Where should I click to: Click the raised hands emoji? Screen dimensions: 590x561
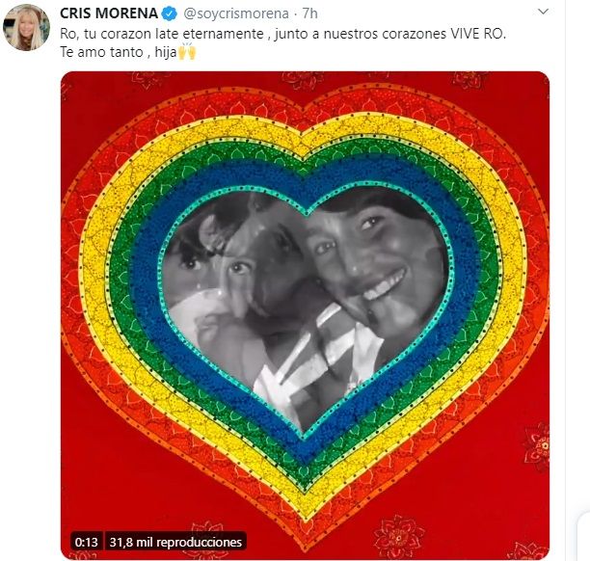coord(187,51)
